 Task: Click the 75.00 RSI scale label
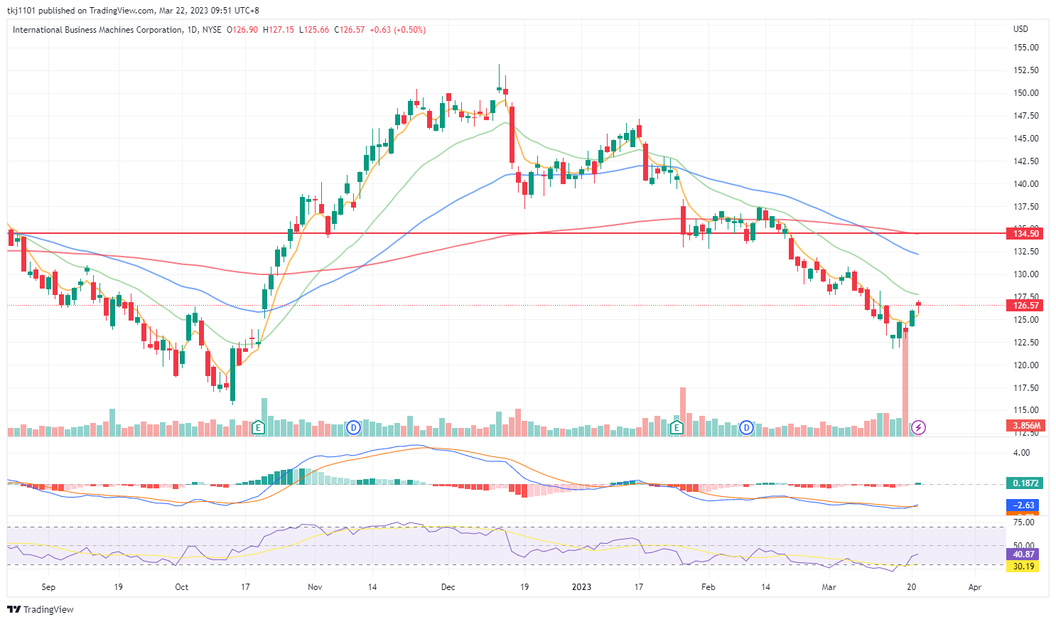pos(1023,522)
